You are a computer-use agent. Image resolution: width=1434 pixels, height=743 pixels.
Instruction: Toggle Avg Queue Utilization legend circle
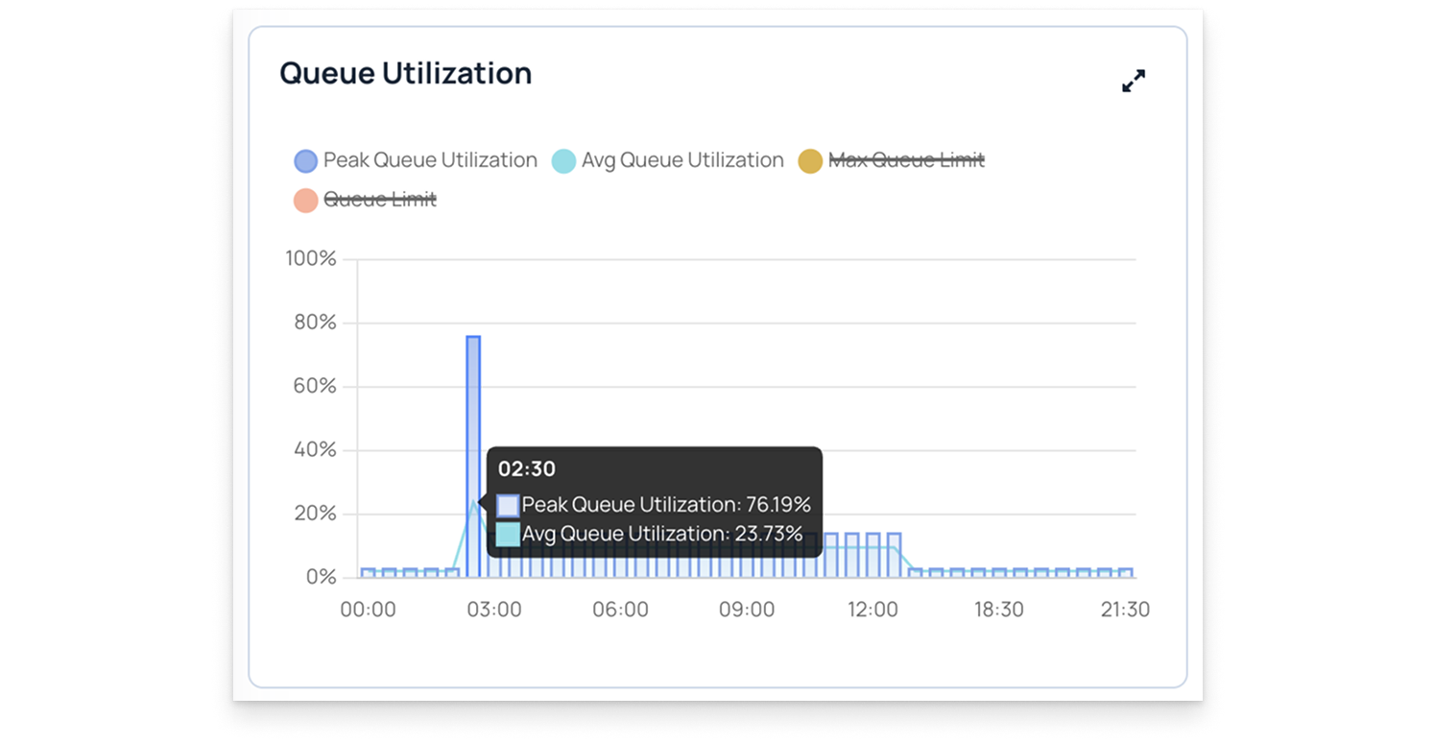[563, 161]
